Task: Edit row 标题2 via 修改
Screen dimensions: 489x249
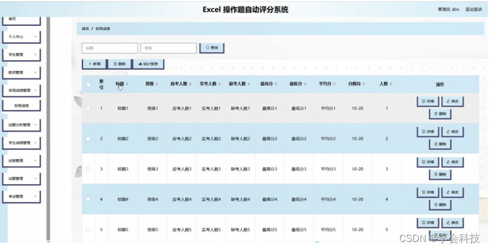Action: 452,132
